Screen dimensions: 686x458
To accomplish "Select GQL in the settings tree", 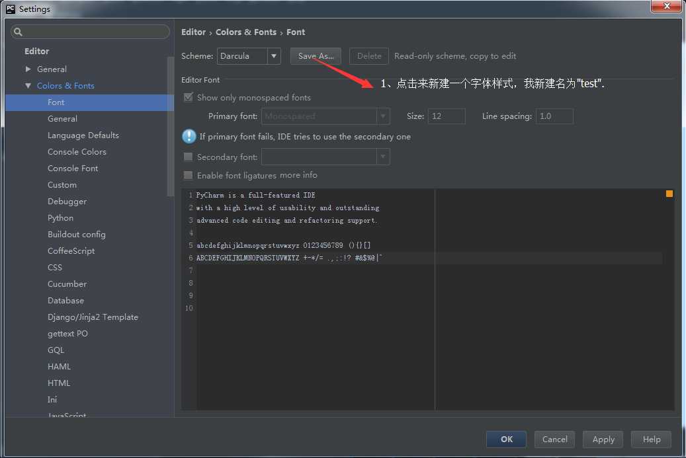I will (56, 350).
